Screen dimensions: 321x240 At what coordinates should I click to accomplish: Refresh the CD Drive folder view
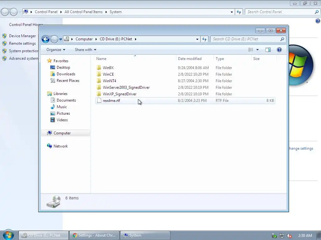pyautogui.click(x=204, y=39)
